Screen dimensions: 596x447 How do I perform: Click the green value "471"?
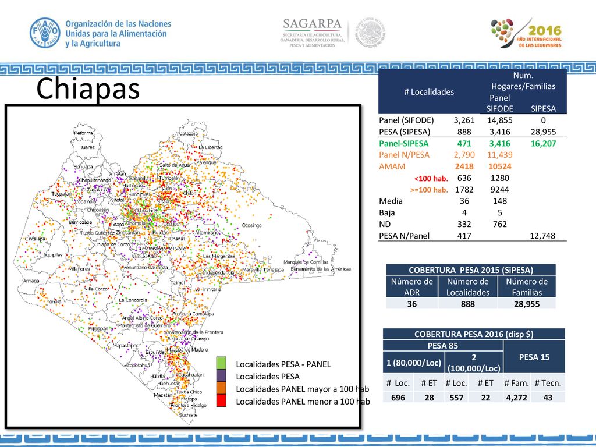coord(464,144)
